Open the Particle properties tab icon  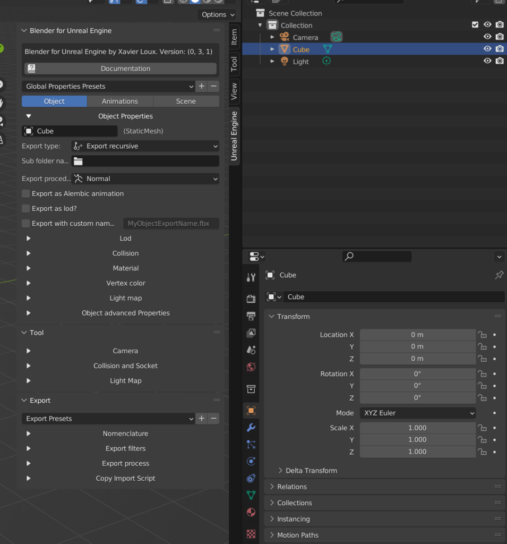coord(251,445)
